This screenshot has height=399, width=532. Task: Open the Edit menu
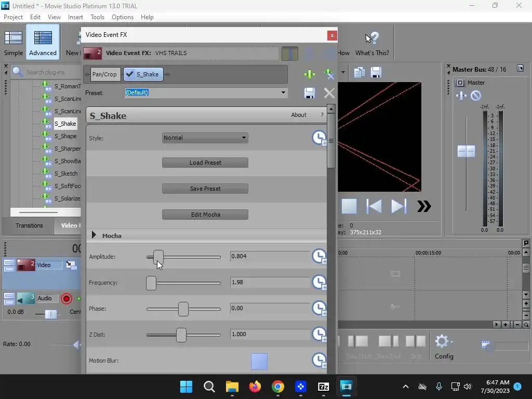(x=35, y=17)
